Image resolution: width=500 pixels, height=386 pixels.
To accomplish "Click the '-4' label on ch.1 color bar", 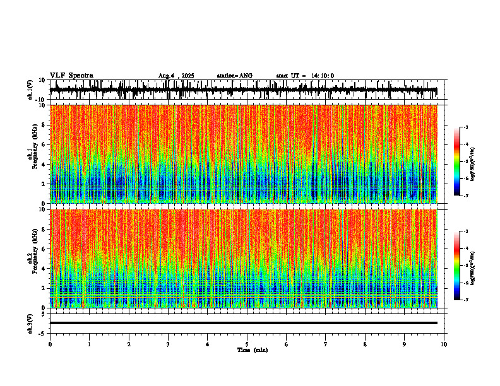I will tap(466, 144).
